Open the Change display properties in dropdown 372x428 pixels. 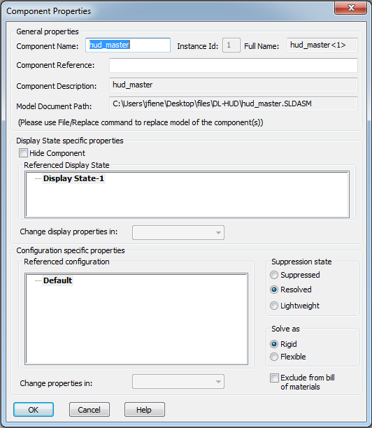coord(178,233)
